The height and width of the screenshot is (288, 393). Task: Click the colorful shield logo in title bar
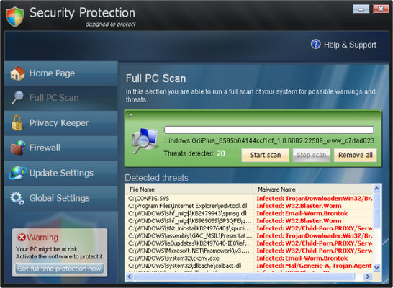click(x=15, y=17)
